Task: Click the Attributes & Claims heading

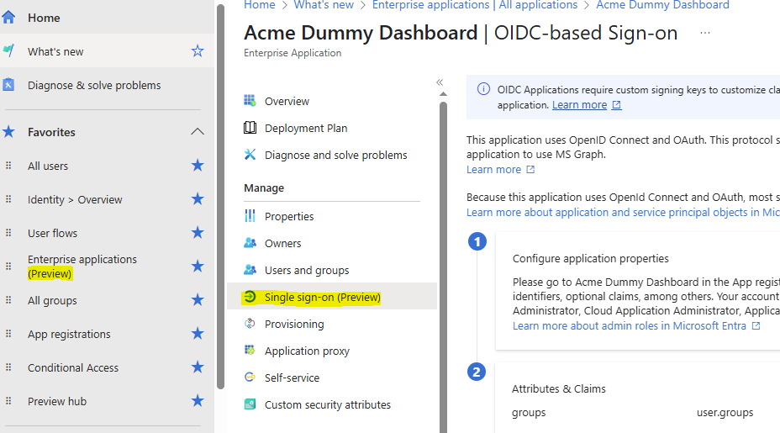Action: (559, 388)
